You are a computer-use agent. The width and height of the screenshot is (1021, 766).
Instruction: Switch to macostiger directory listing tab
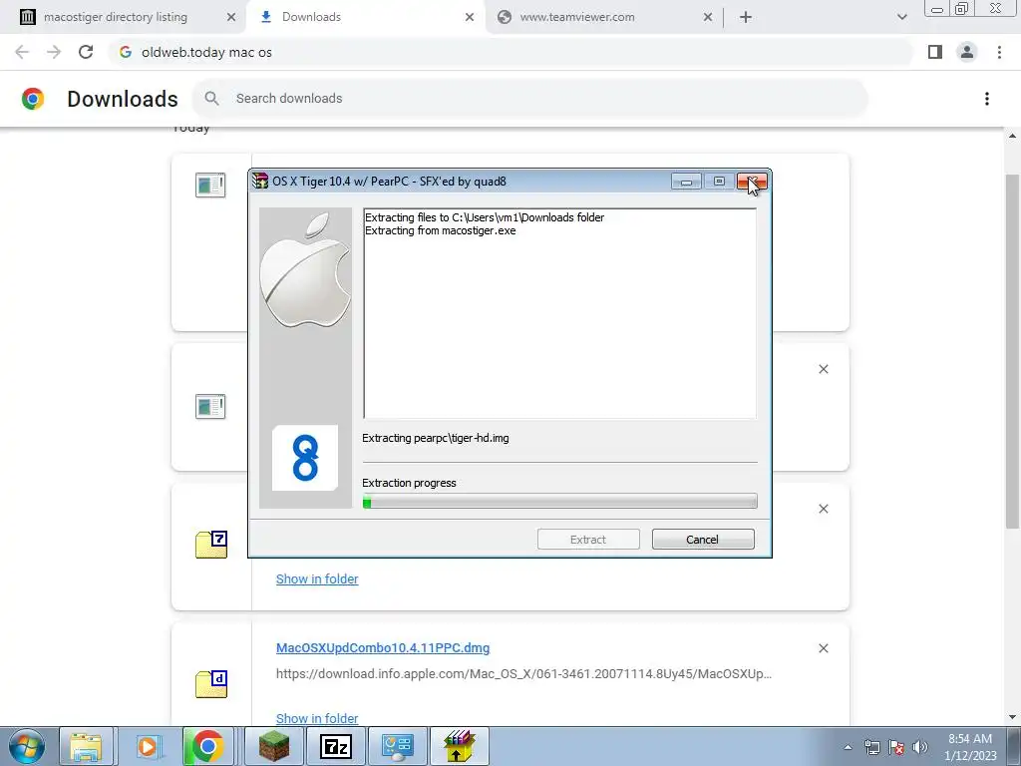tap(116, 17)
